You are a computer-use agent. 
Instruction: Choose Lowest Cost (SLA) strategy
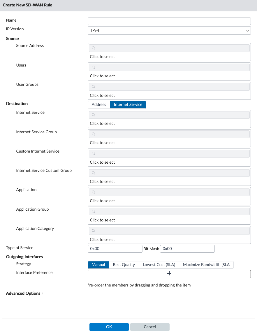coord(159,265)
